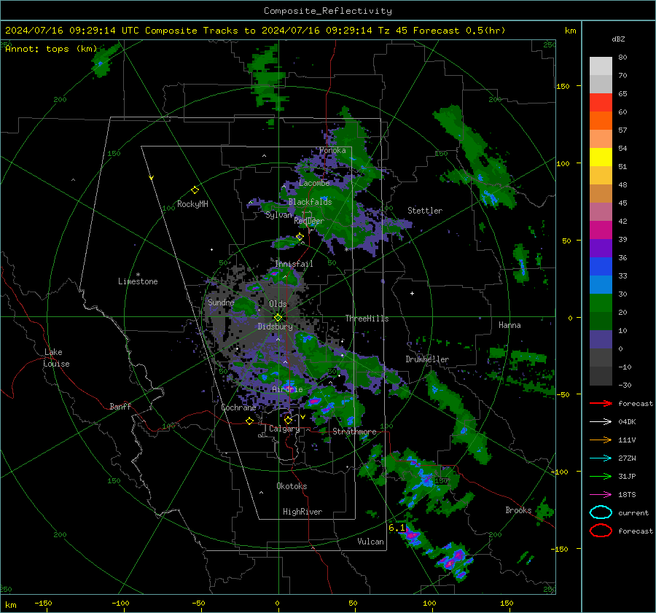The image size is (656, 613).
Task: Click the 6.1 storm tops annotation
Action: coord(397,528)
